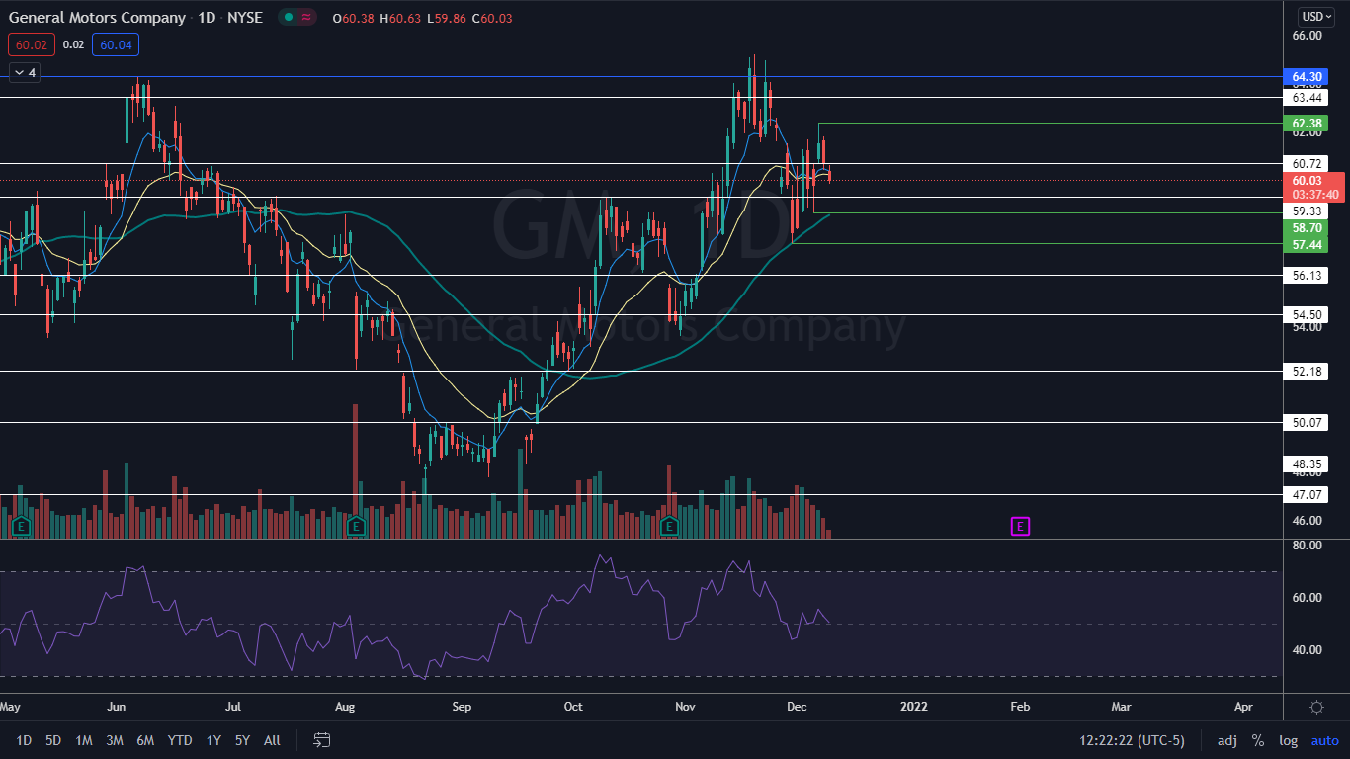Click the 0.02 spread value
1350x759 pixels.
click(x=73, y=44)
